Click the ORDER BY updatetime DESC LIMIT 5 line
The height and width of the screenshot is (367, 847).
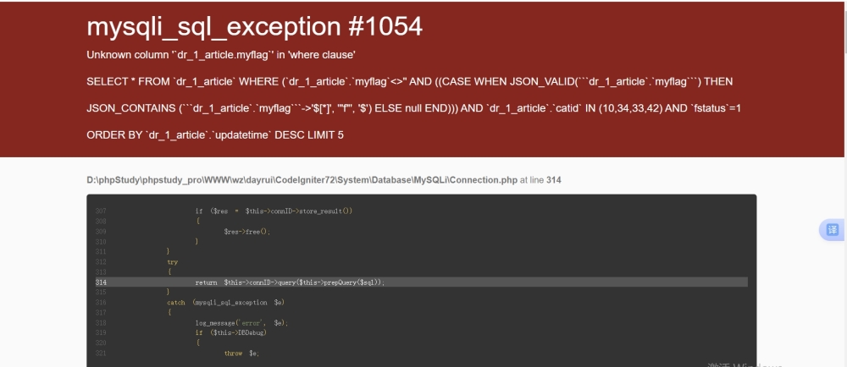pos(215,134)
